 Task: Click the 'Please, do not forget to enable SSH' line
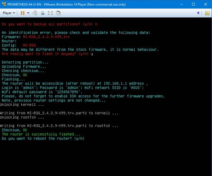[83, 96]
